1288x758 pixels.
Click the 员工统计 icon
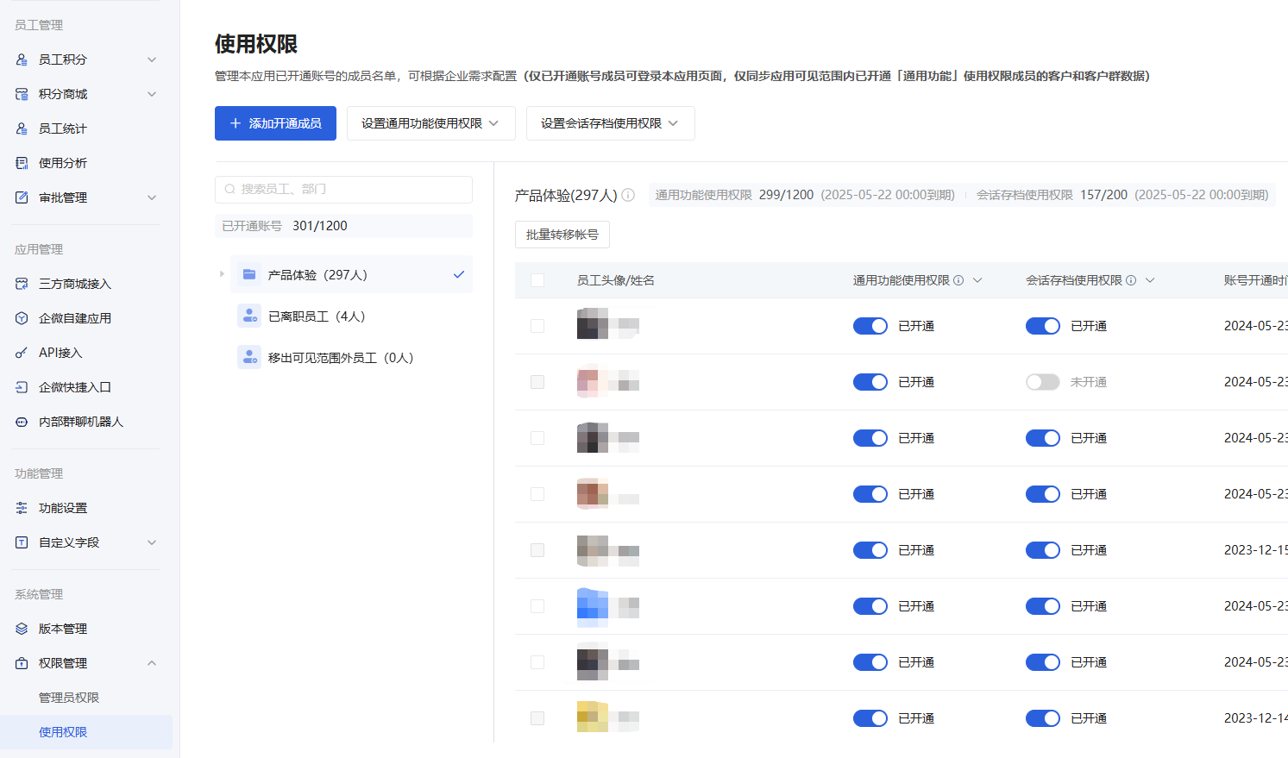tap(22, 128)
